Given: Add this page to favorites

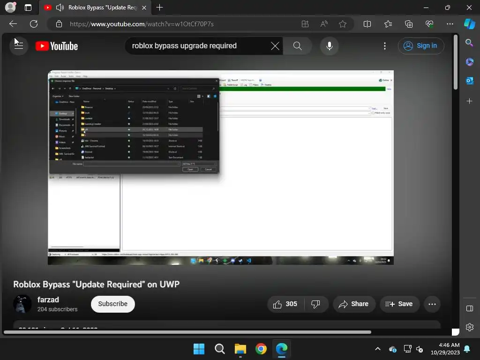Looking at the screenshot, I should tap(343, 24).
